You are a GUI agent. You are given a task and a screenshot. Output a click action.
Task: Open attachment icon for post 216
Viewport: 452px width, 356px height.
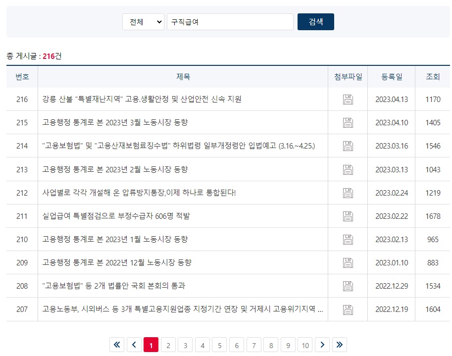(348, 100)
